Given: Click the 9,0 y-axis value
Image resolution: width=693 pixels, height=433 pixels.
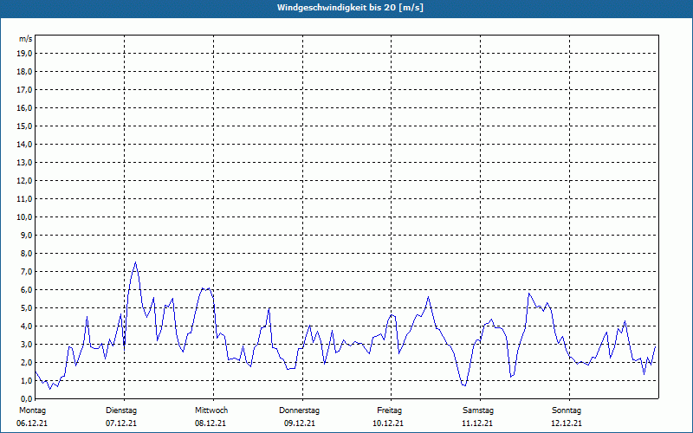Looking at the screenshot, I should pos(27,235).
